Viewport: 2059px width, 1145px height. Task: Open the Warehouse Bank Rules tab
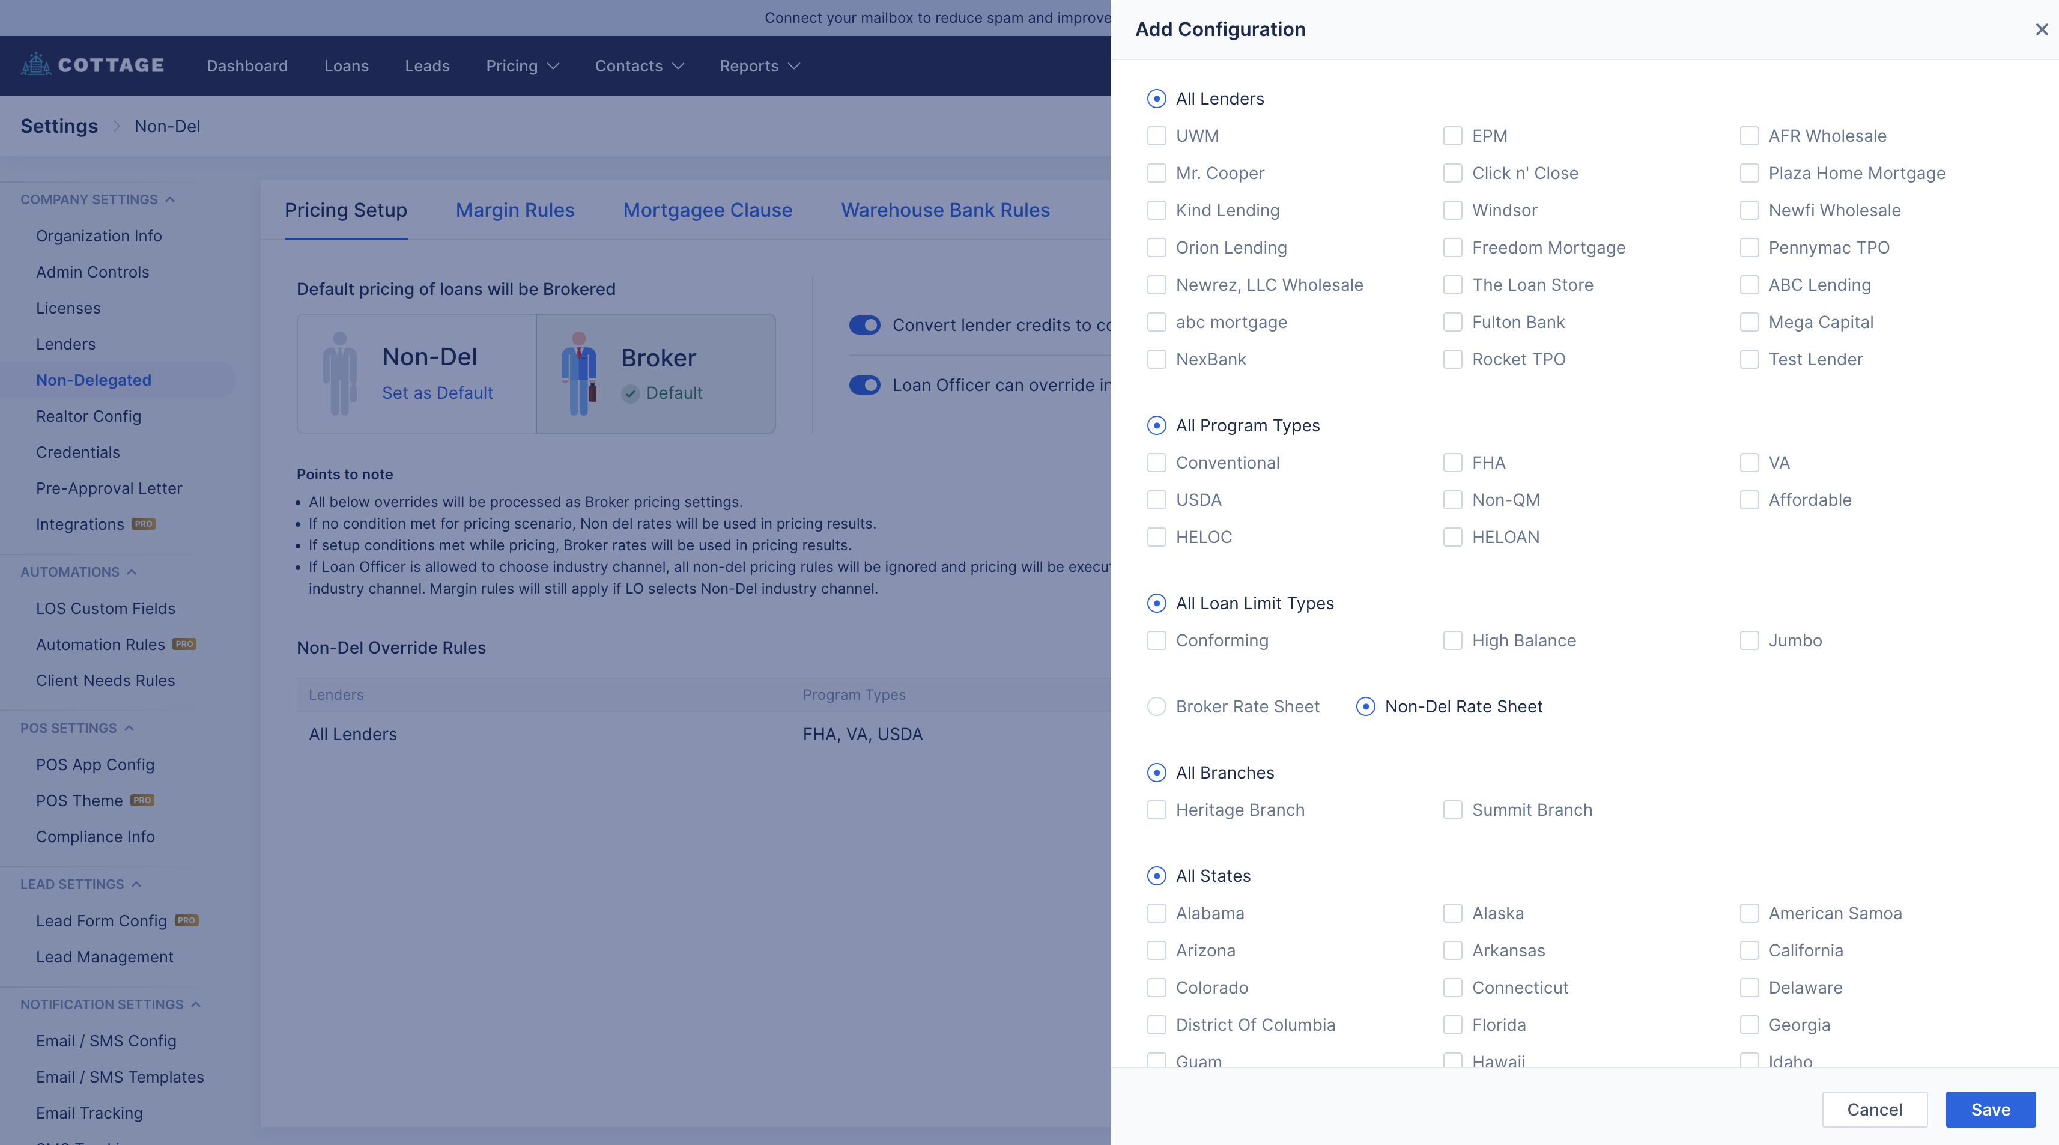pos(945,210)
